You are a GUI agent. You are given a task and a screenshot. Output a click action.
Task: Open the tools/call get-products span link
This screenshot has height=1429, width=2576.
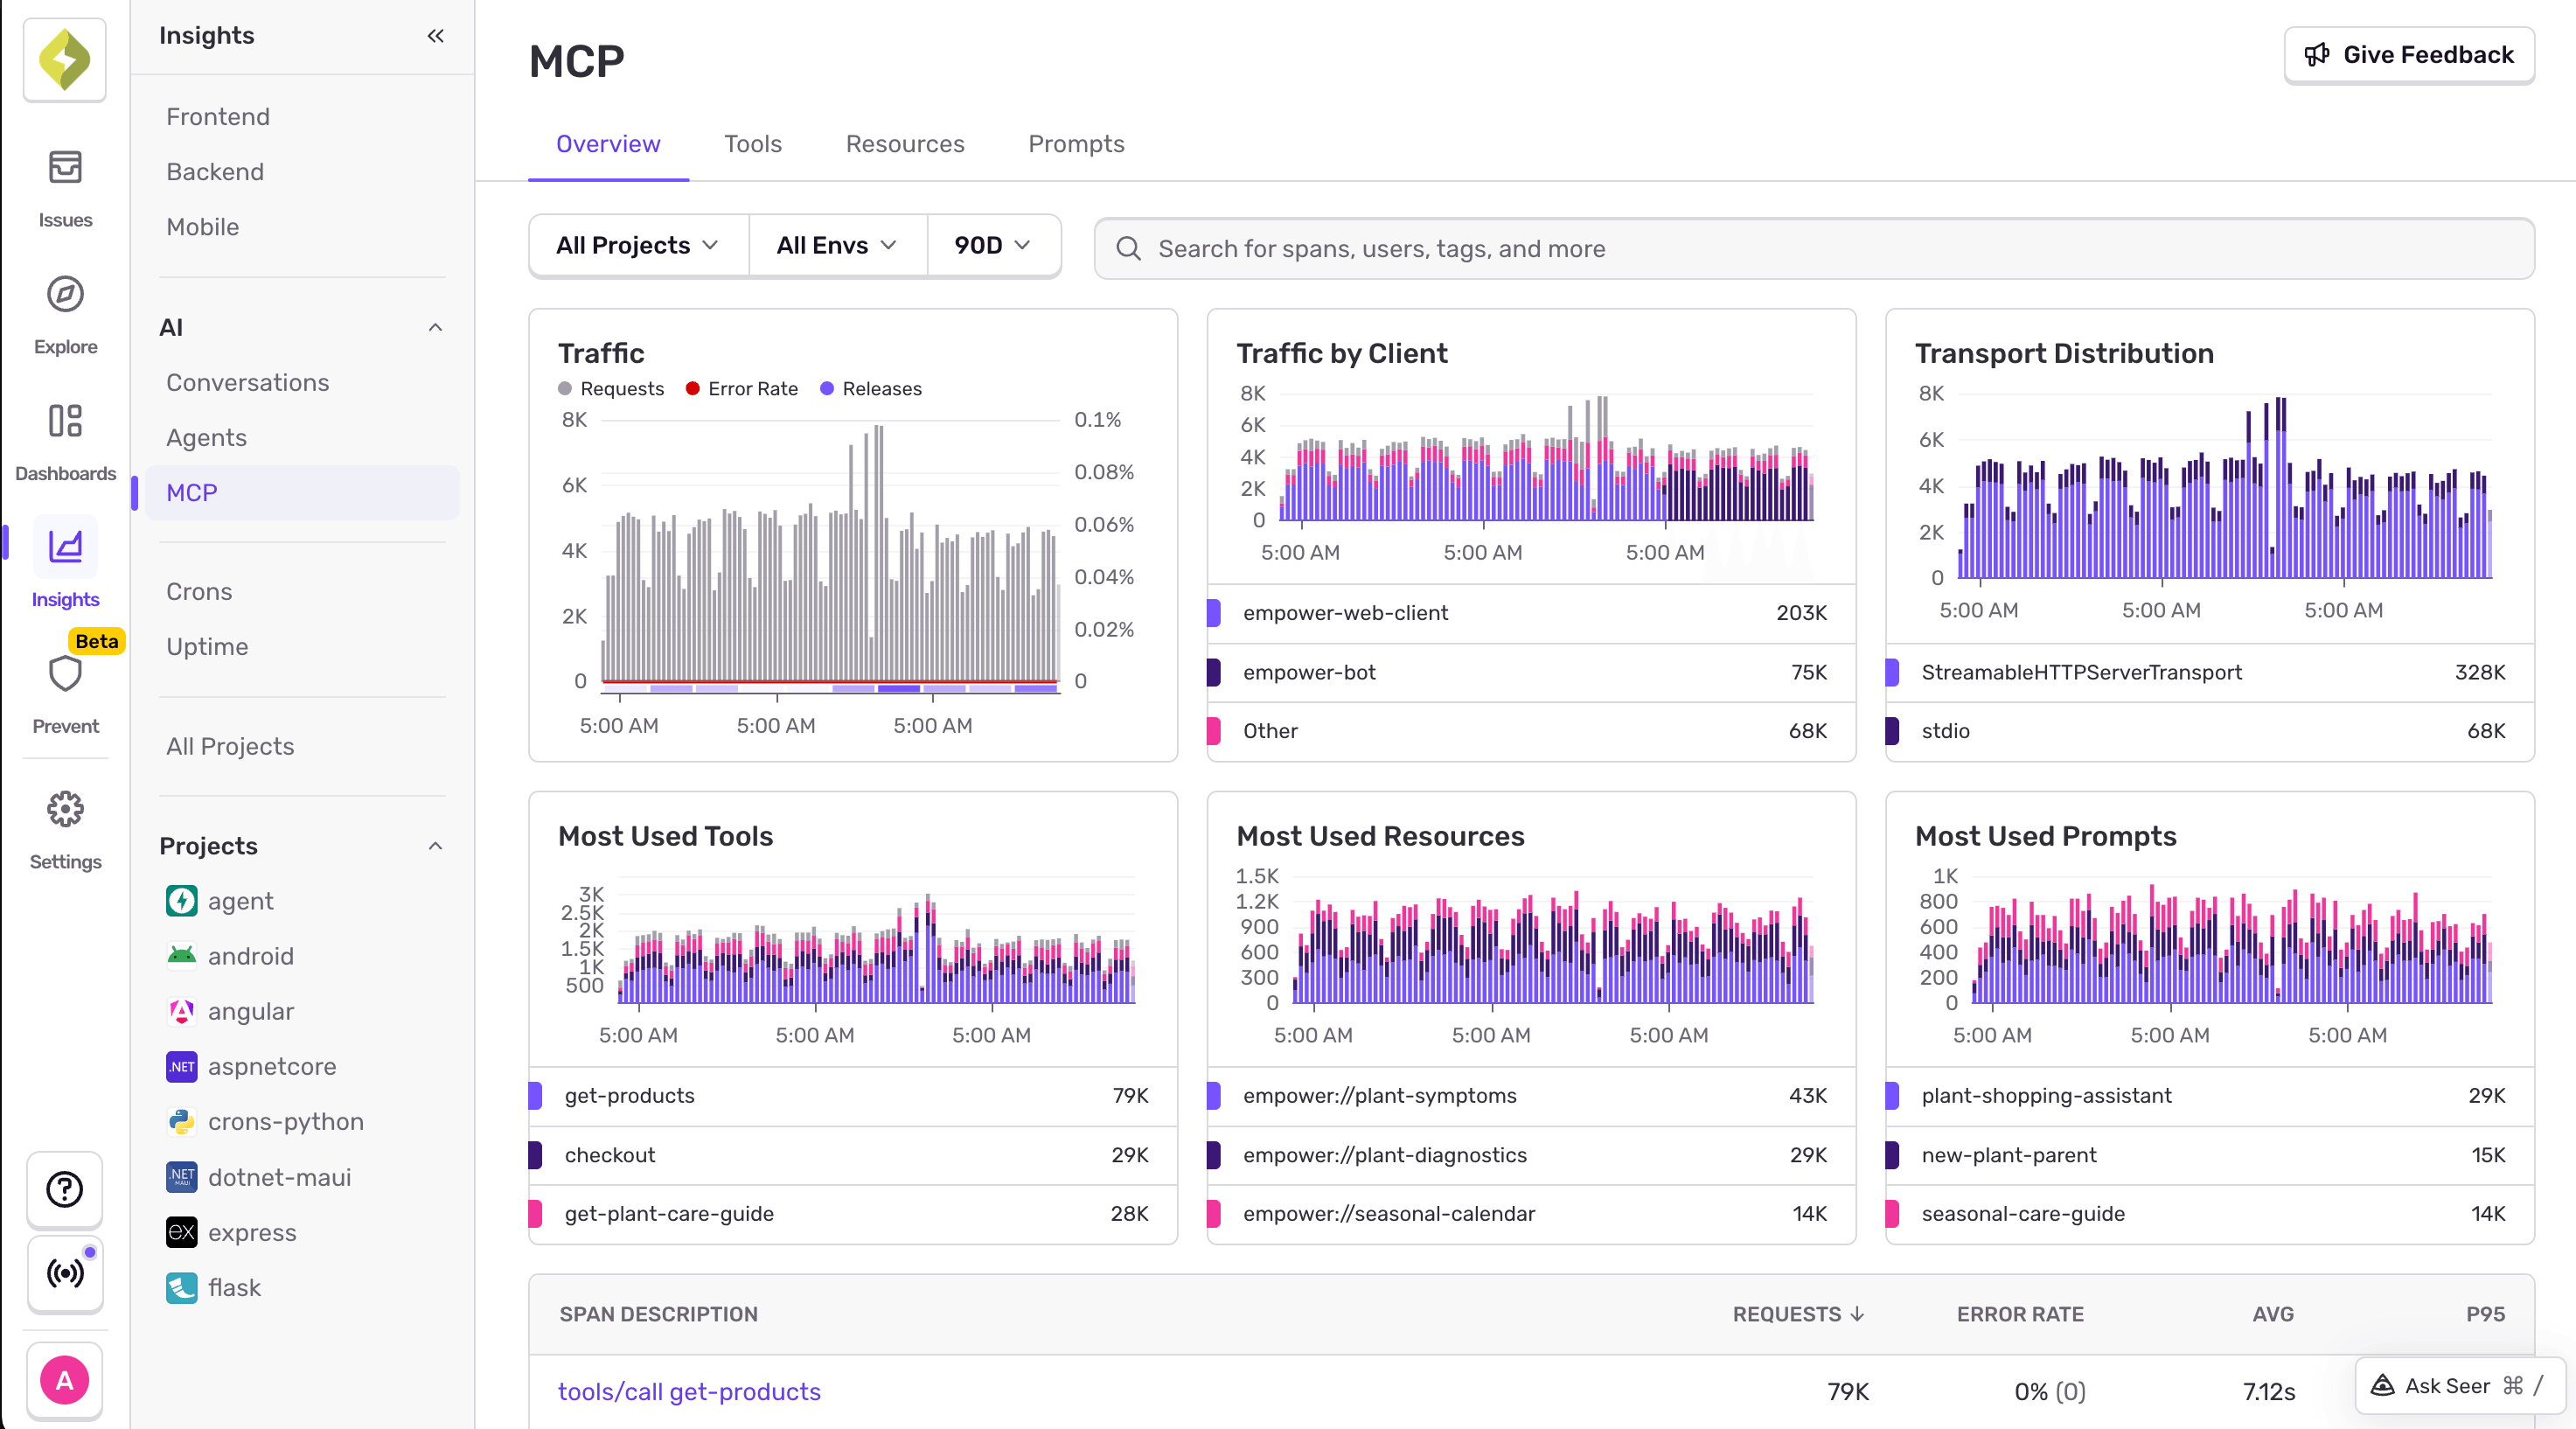click(689, 1391)
